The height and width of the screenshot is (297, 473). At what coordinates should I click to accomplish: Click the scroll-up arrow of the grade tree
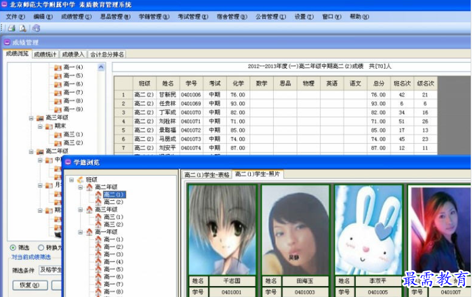pos(102,68)
